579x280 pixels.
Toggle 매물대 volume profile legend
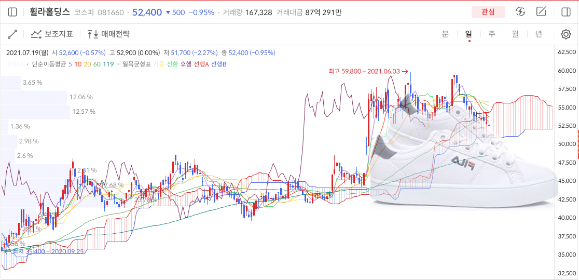click(15, 64)
